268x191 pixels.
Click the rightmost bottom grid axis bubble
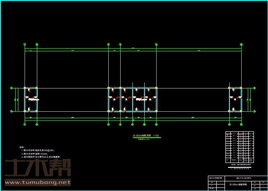point(241,124)
